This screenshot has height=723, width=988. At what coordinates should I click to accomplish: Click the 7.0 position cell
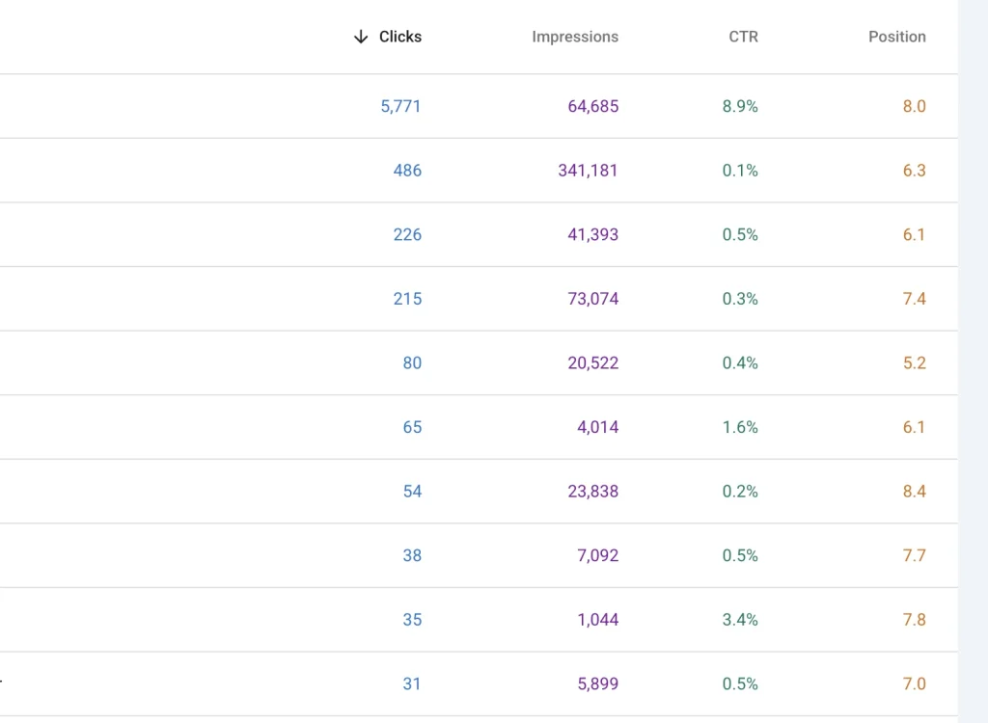click(x=914, y=683)
